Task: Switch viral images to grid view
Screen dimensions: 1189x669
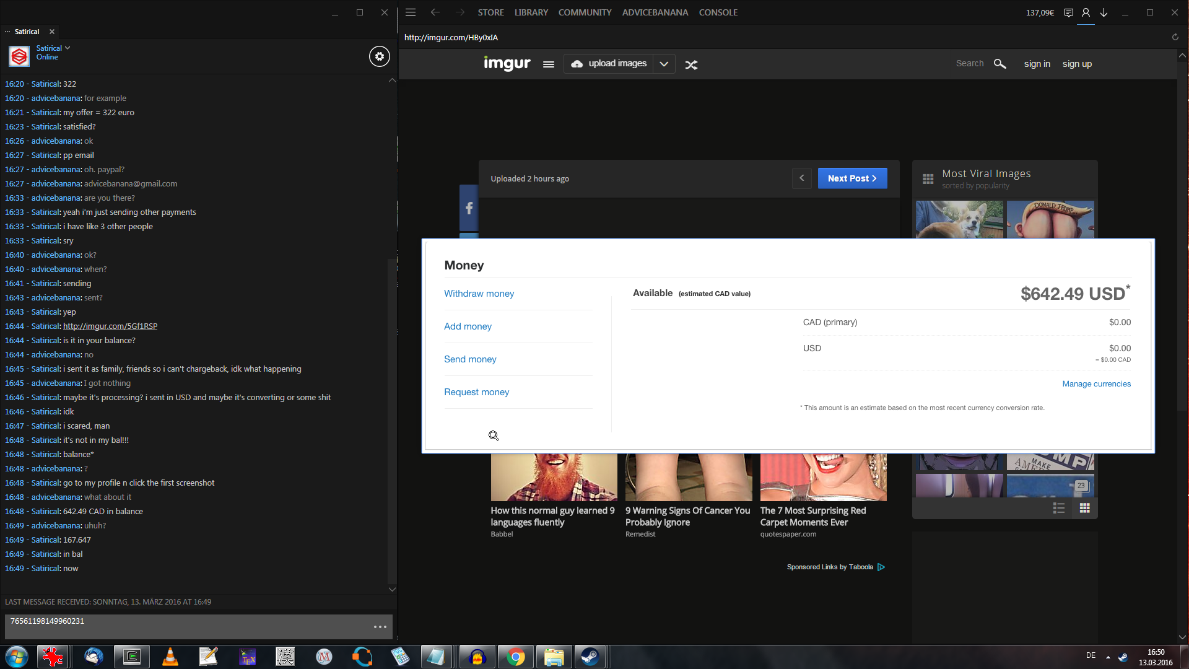Action: 1084,508
